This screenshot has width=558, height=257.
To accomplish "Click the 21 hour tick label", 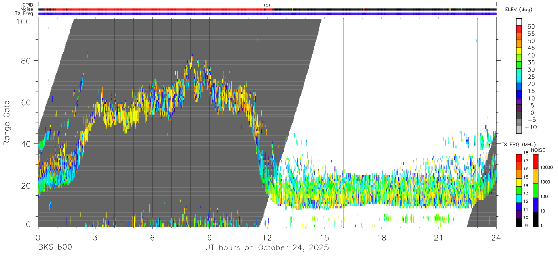I will coord(439,238).
